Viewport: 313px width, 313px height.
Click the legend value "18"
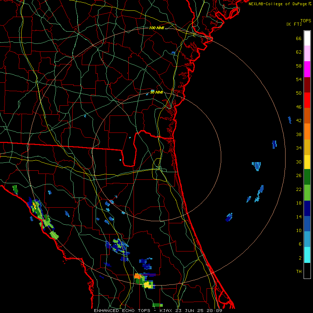point(299,203)
